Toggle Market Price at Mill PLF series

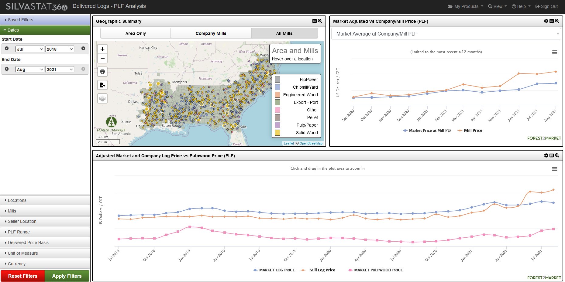(x=430, y=131)
